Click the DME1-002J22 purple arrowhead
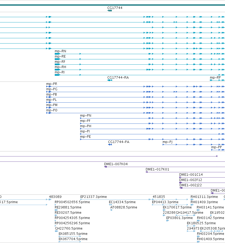 pos(181,188)
